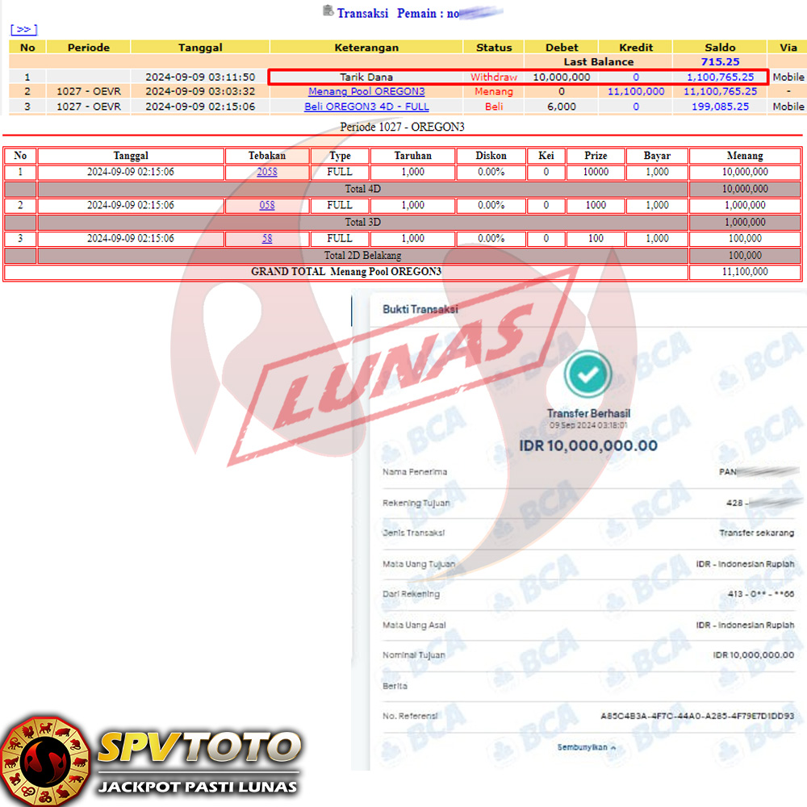
Task: Click the SPVTOTO zodiac wheel logo
Action: [44, 759]
